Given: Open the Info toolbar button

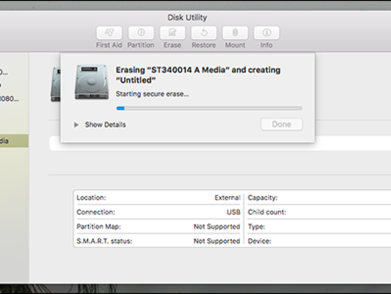Looking at the screenshot, I should coord(266,33).
